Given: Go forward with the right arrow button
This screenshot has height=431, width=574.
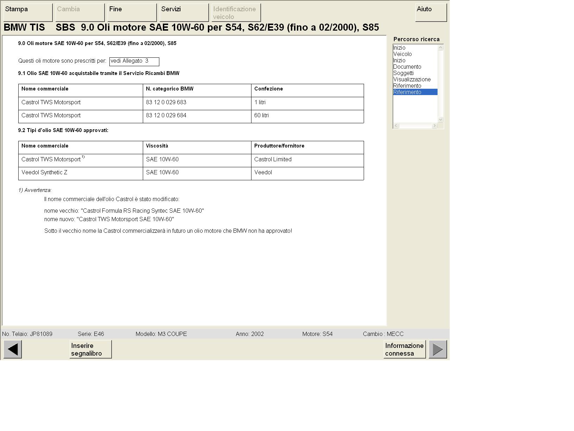Looking at the screenshot, I should [x=438, y=349].
